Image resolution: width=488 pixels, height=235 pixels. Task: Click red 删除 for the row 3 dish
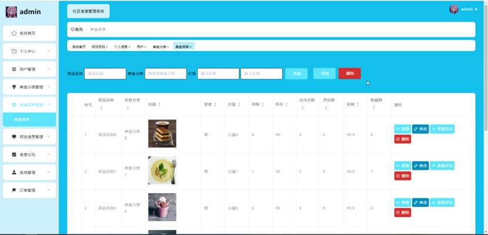pos(403,213)
